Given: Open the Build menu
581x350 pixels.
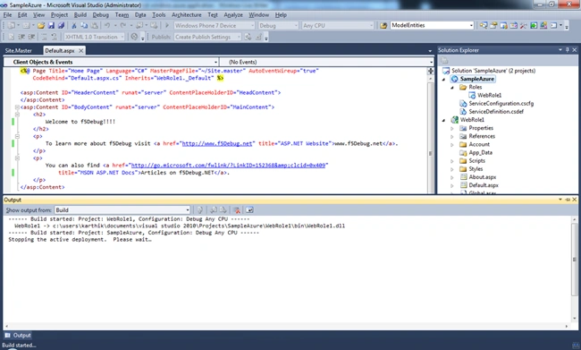Looking at the screenshot, I should (x=80, y=15).
